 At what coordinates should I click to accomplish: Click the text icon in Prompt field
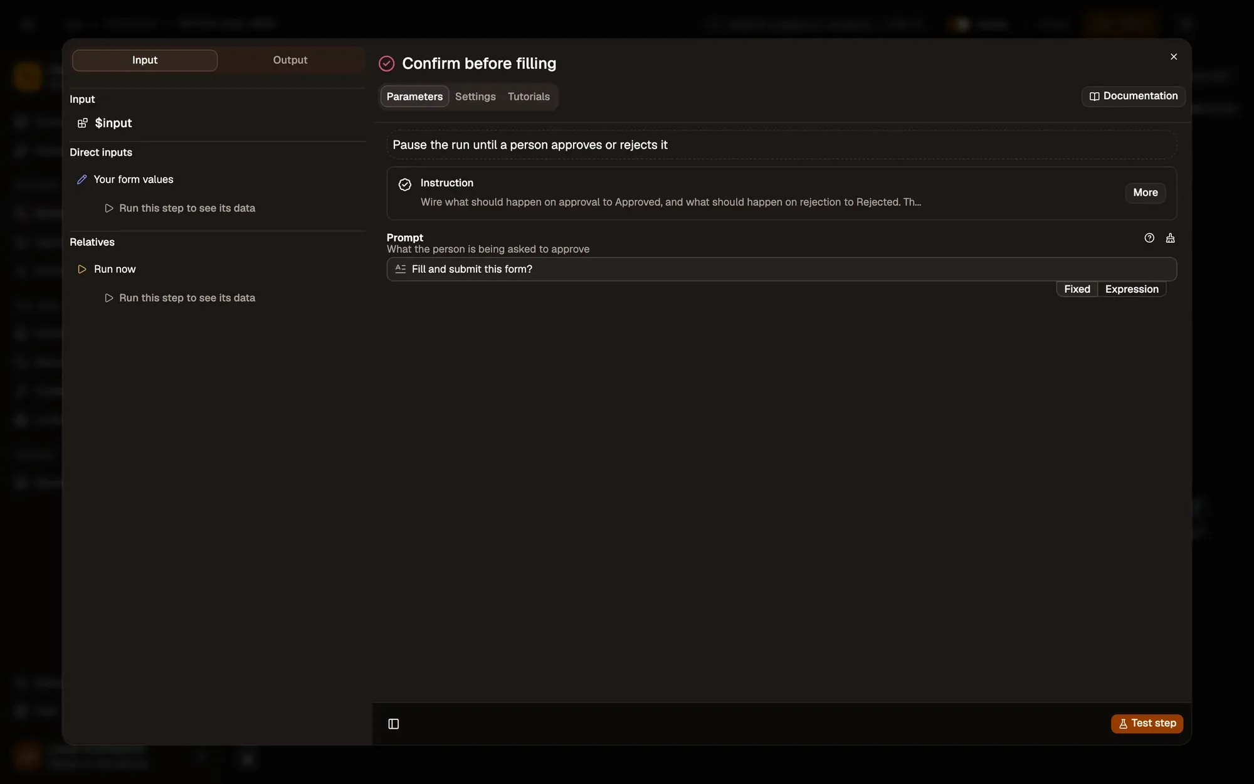[401, 268]
